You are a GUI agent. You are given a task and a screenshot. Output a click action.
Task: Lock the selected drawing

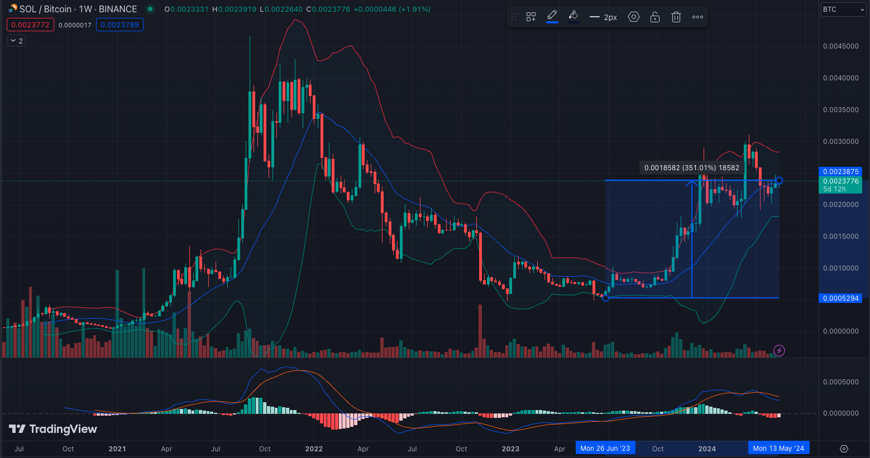coord(654,17)
